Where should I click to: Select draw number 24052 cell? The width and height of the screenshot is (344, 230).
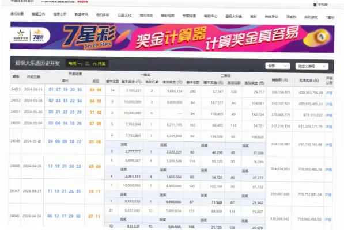click(16, 100)
